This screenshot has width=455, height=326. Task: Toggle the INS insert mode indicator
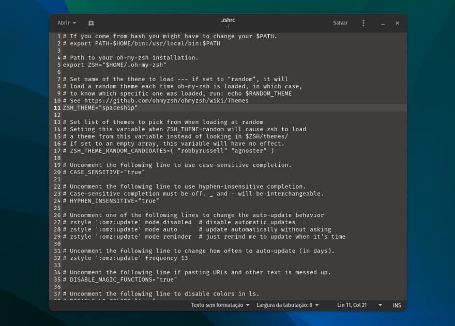point(397,305)
